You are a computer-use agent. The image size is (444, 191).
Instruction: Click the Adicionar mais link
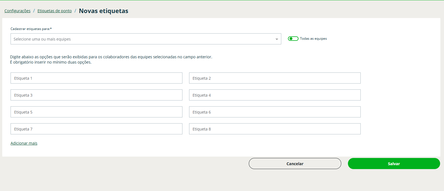tap(24, 143)
